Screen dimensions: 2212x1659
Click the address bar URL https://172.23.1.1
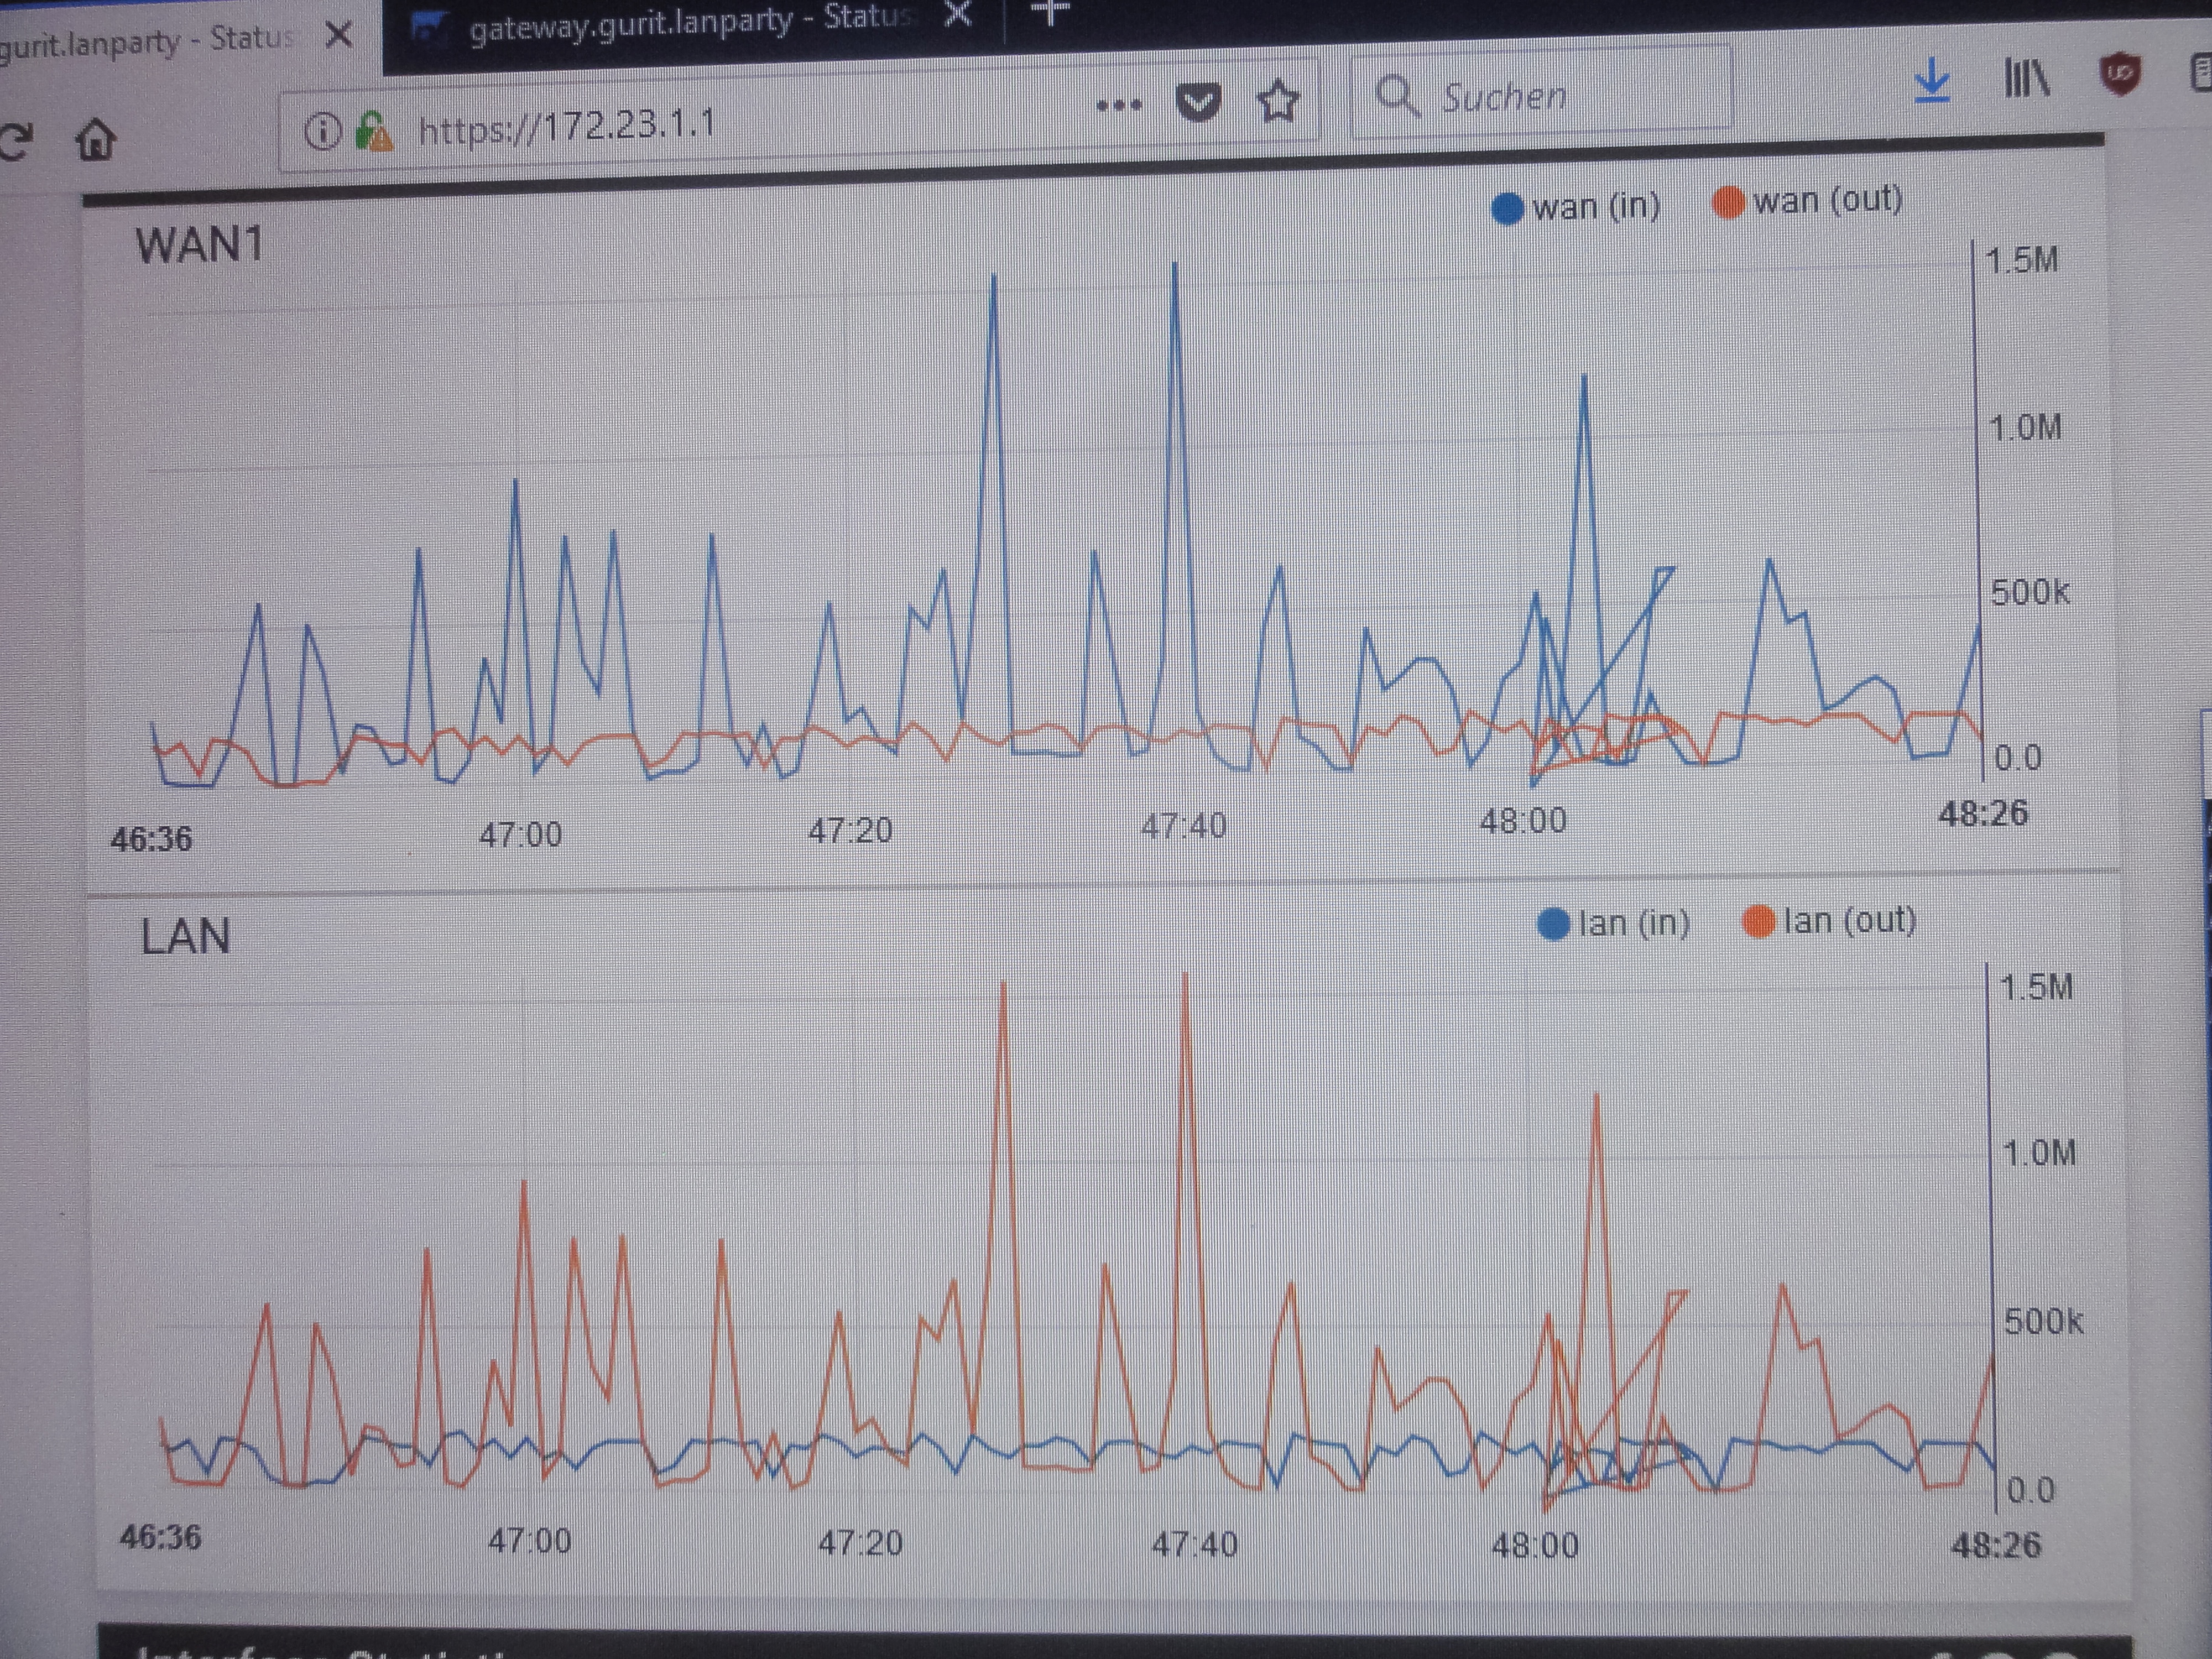point(567,127)
